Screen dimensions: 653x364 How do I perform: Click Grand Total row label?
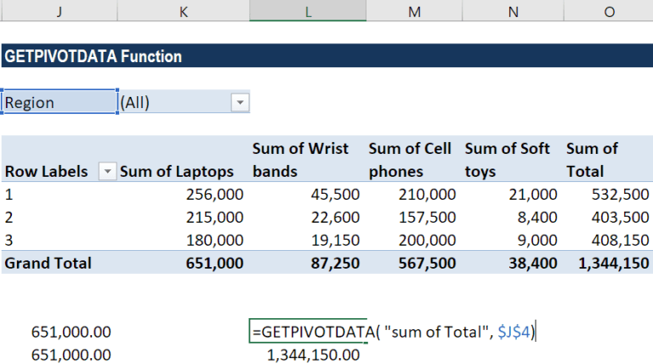(x=48, y=263)
